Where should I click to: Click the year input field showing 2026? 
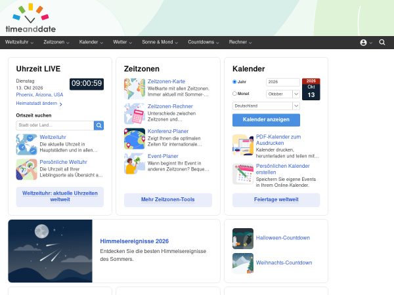[283, 82]
